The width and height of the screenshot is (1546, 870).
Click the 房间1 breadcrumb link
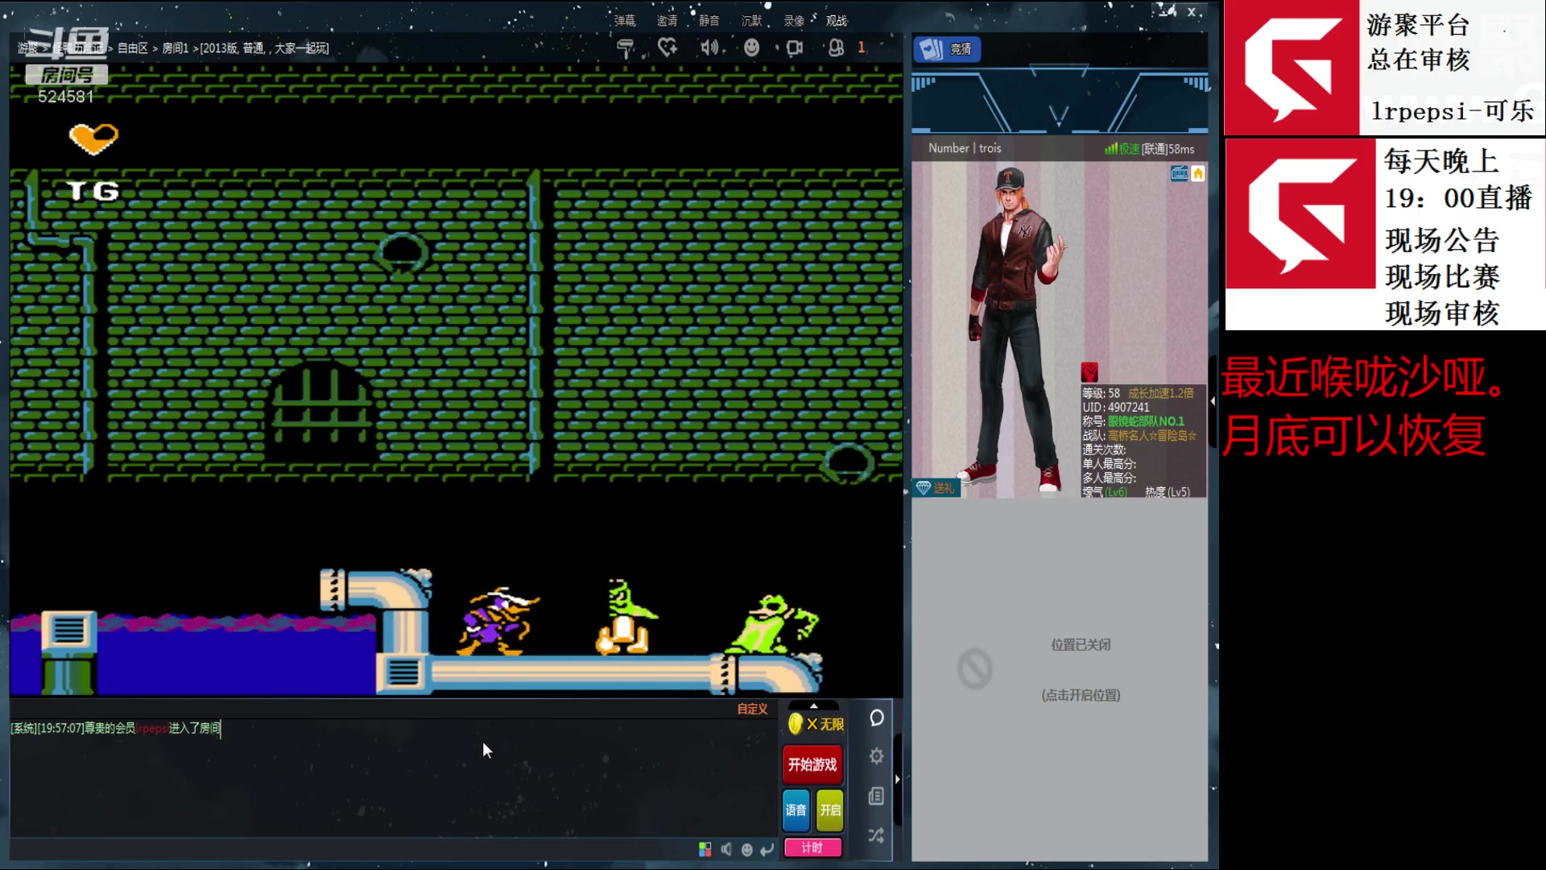click(176, 48)
